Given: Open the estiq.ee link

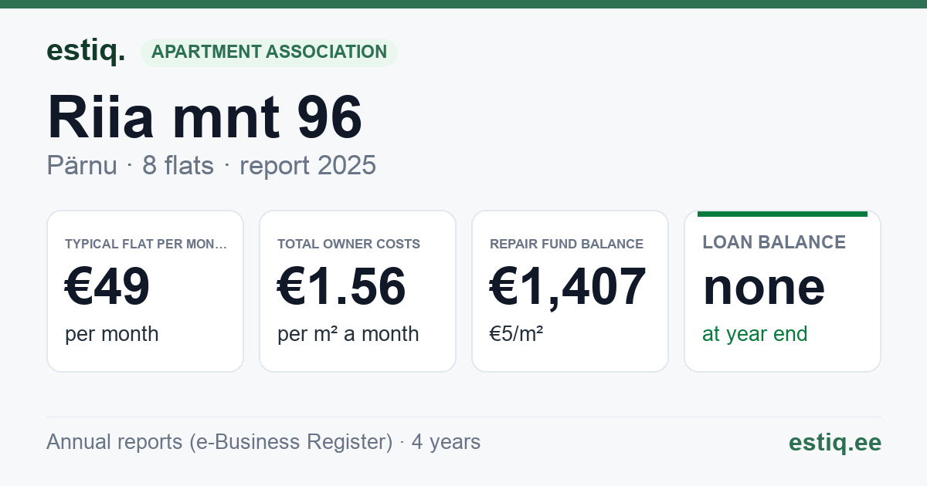Looking at the screenshot, I should click(x=835, y=442).
